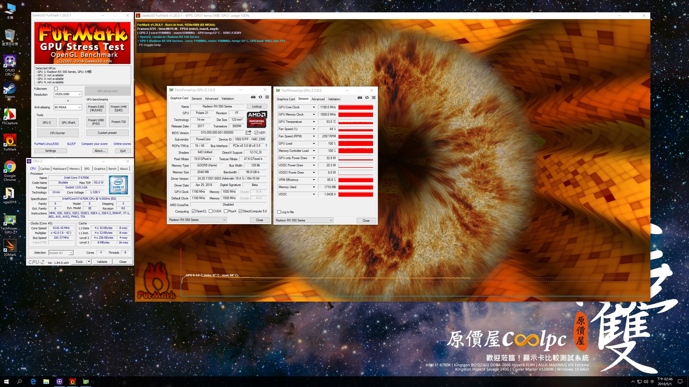Enable the Log to file checkbox
Image resolution: width=689 pixels, height=387 pixels.
[279, 212]
